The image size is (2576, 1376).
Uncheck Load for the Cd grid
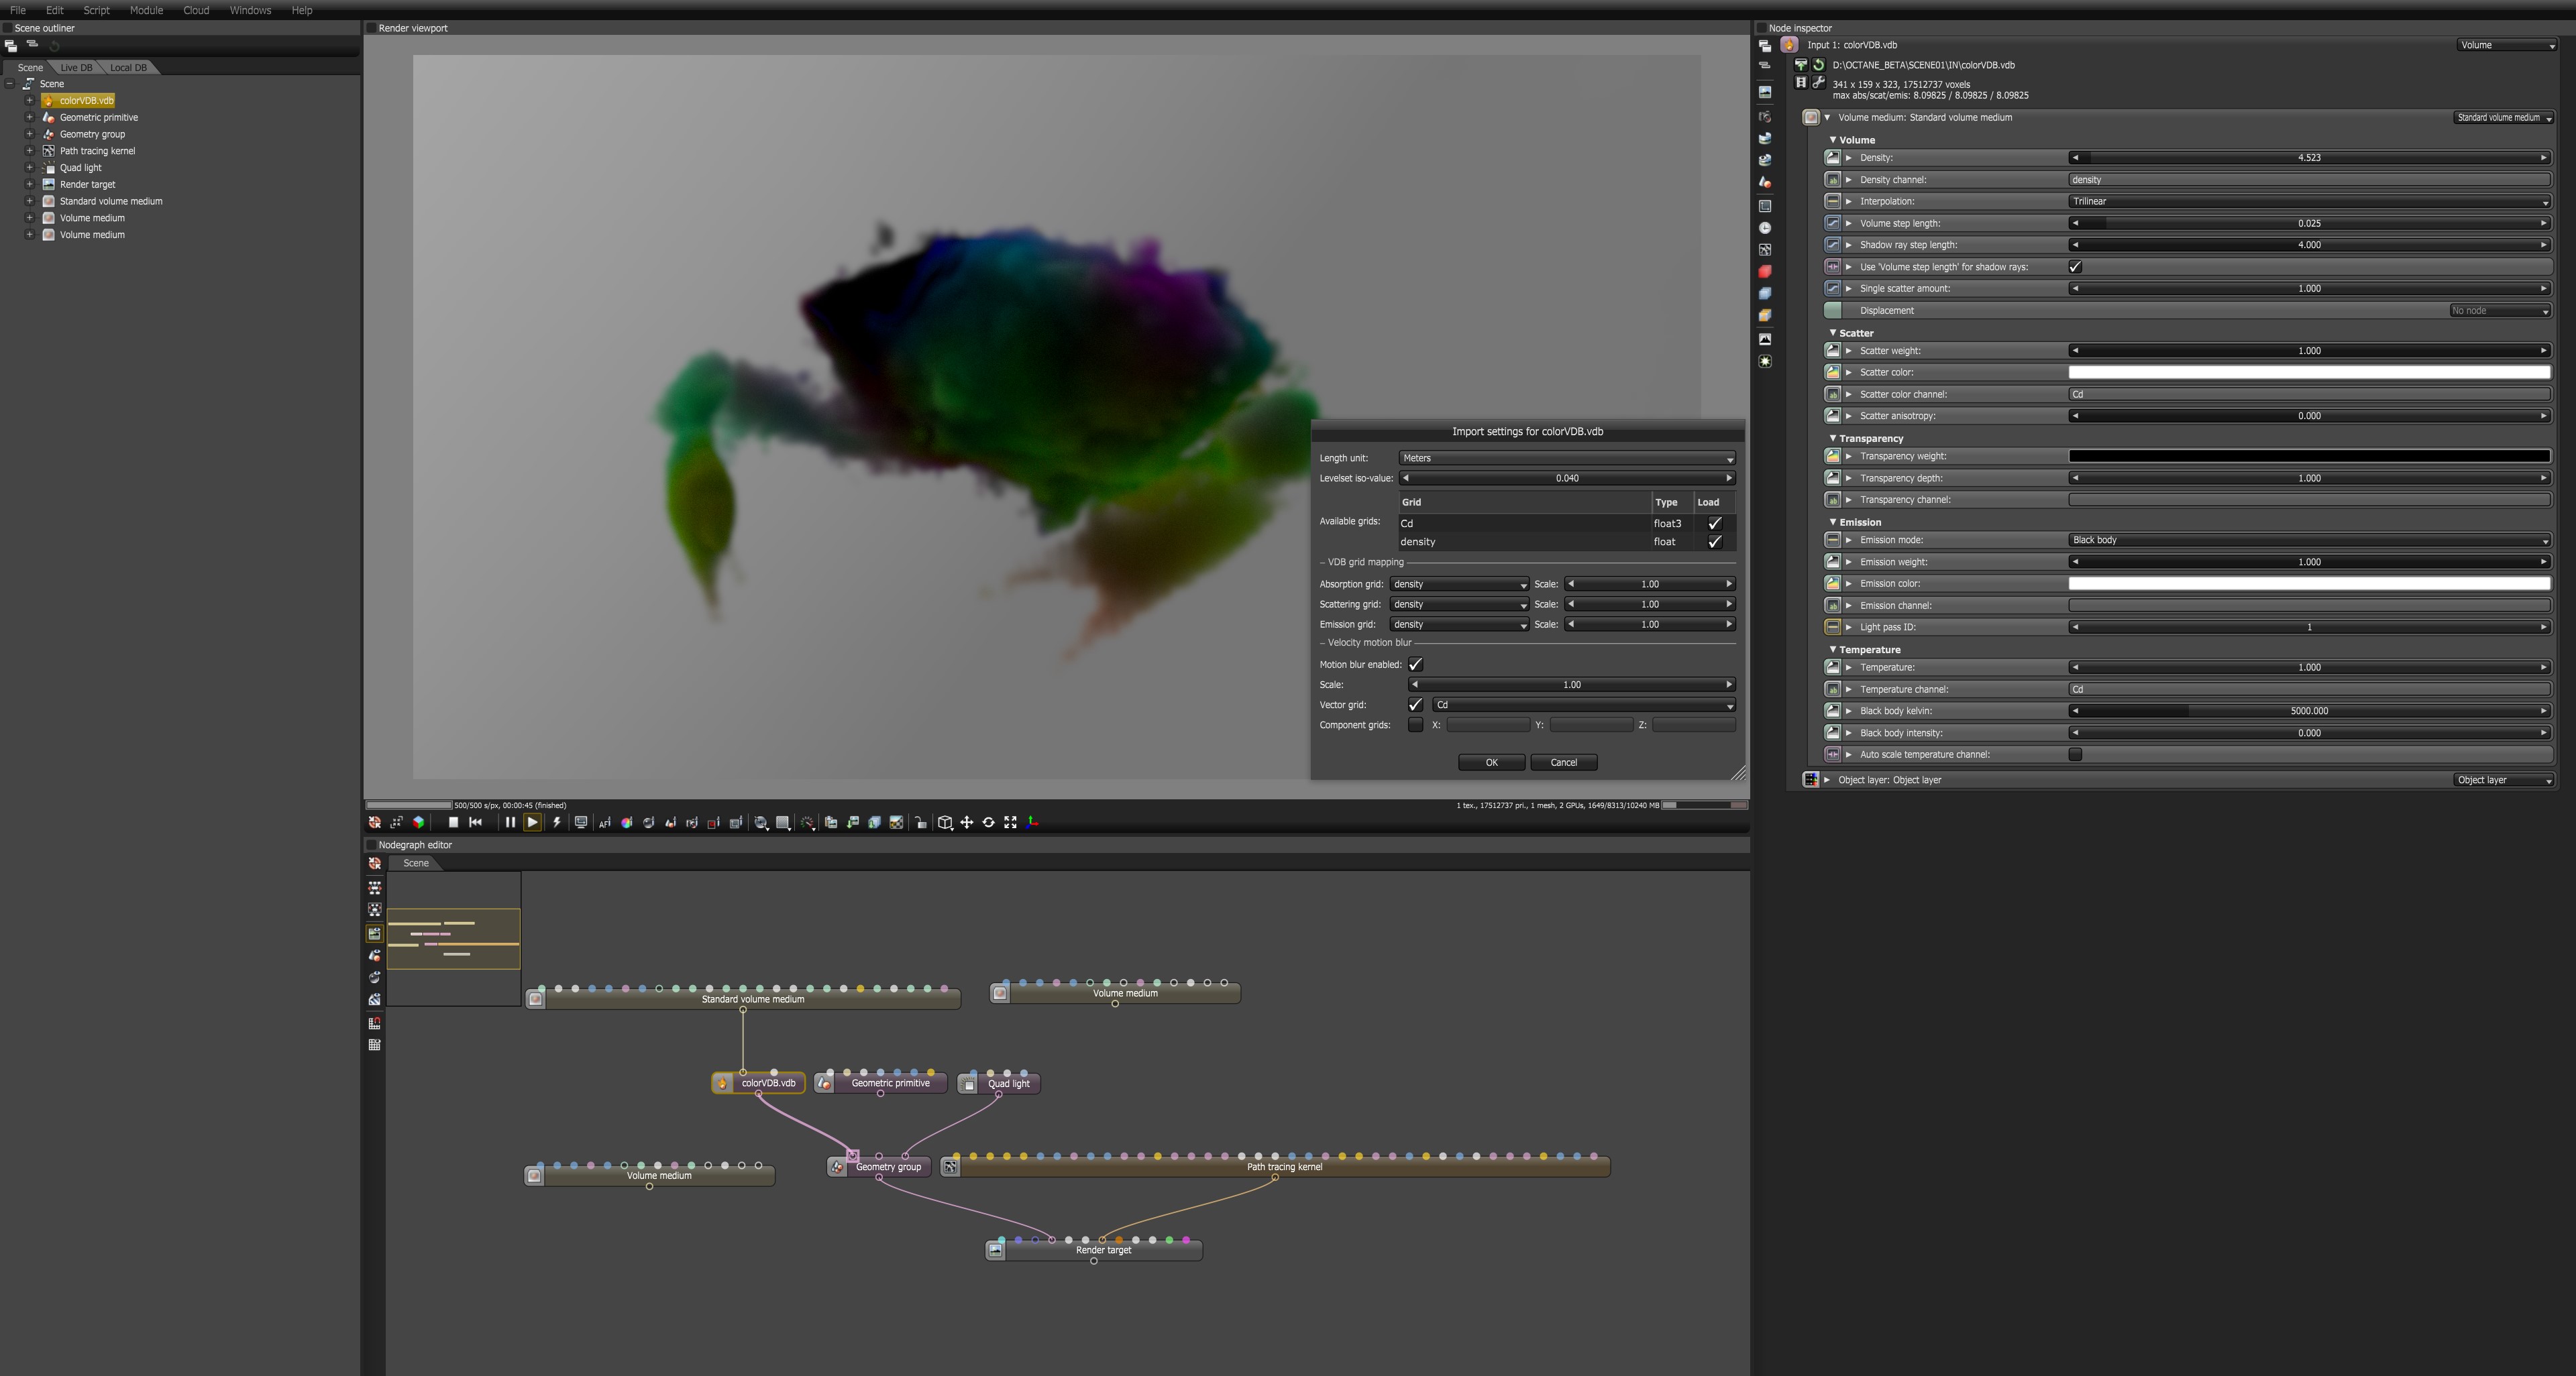(x=1714, y=522)
